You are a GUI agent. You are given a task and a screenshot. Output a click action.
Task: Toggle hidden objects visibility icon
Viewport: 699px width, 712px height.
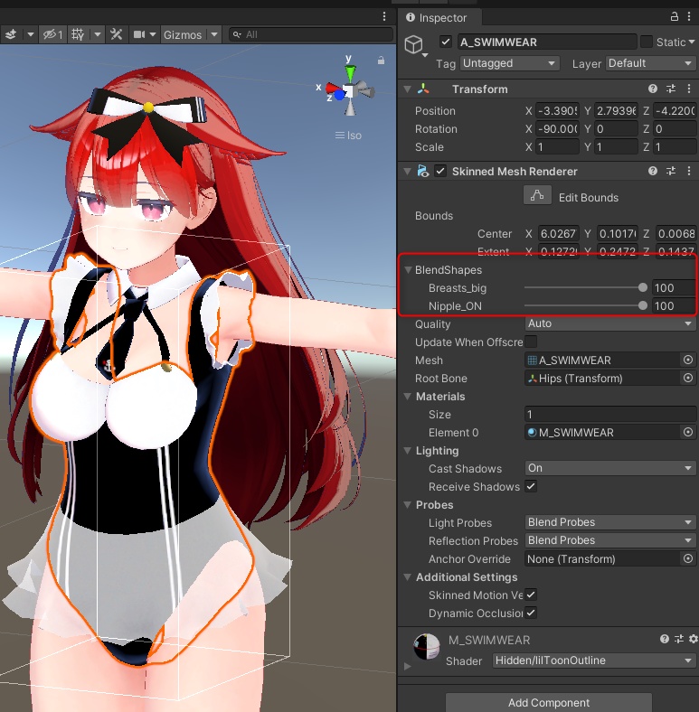point(52,34)
